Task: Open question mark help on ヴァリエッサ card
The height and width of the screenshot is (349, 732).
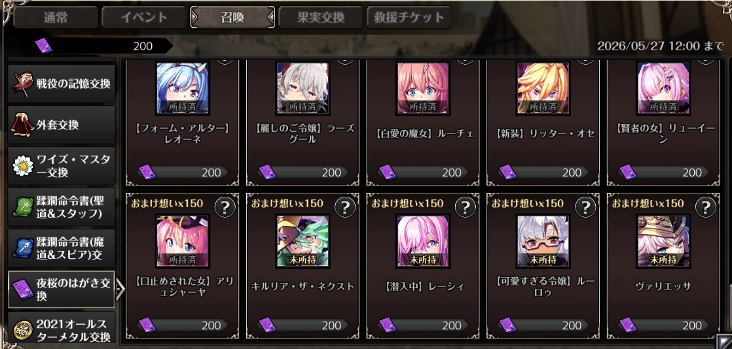Action: (x=705, y=207)
